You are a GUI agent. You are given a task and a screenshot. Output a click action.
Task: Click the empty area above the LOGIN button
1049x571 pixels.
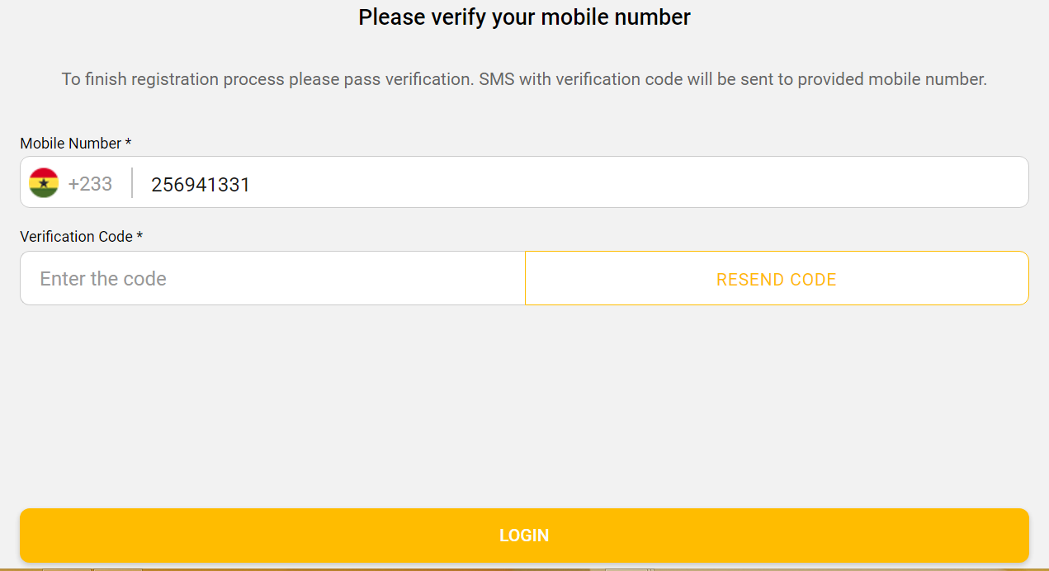[524, 404]
